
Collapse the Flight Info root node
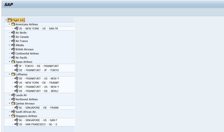click(x=6, y=20)
